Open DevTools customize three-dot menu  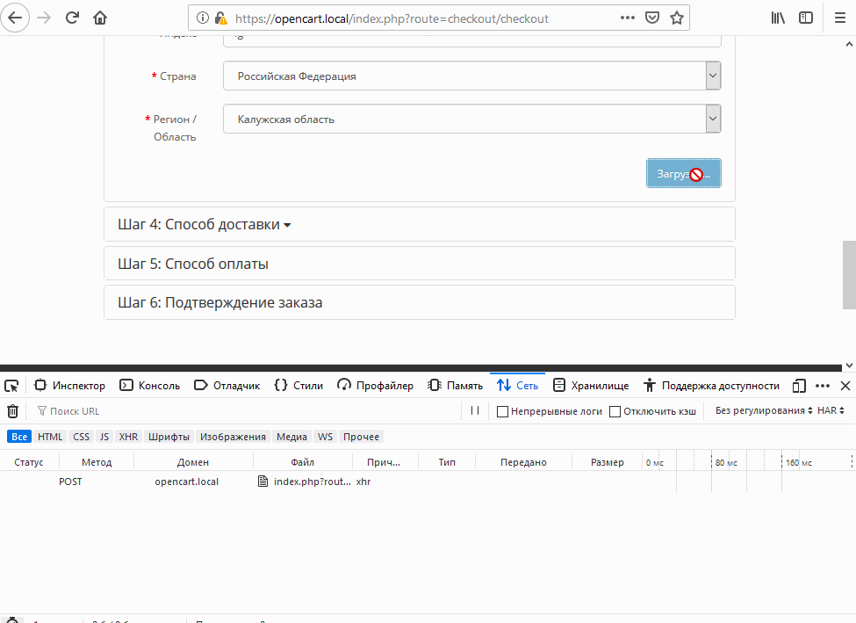(x=822, y=386)
